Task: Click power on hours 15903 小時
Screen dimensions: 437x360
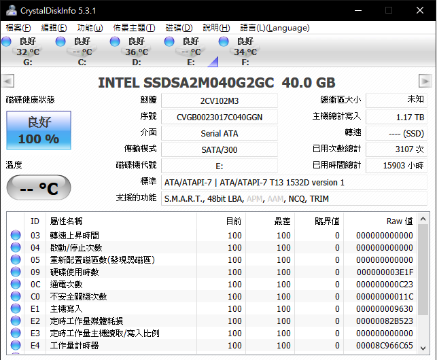Action: click(396, 166)
